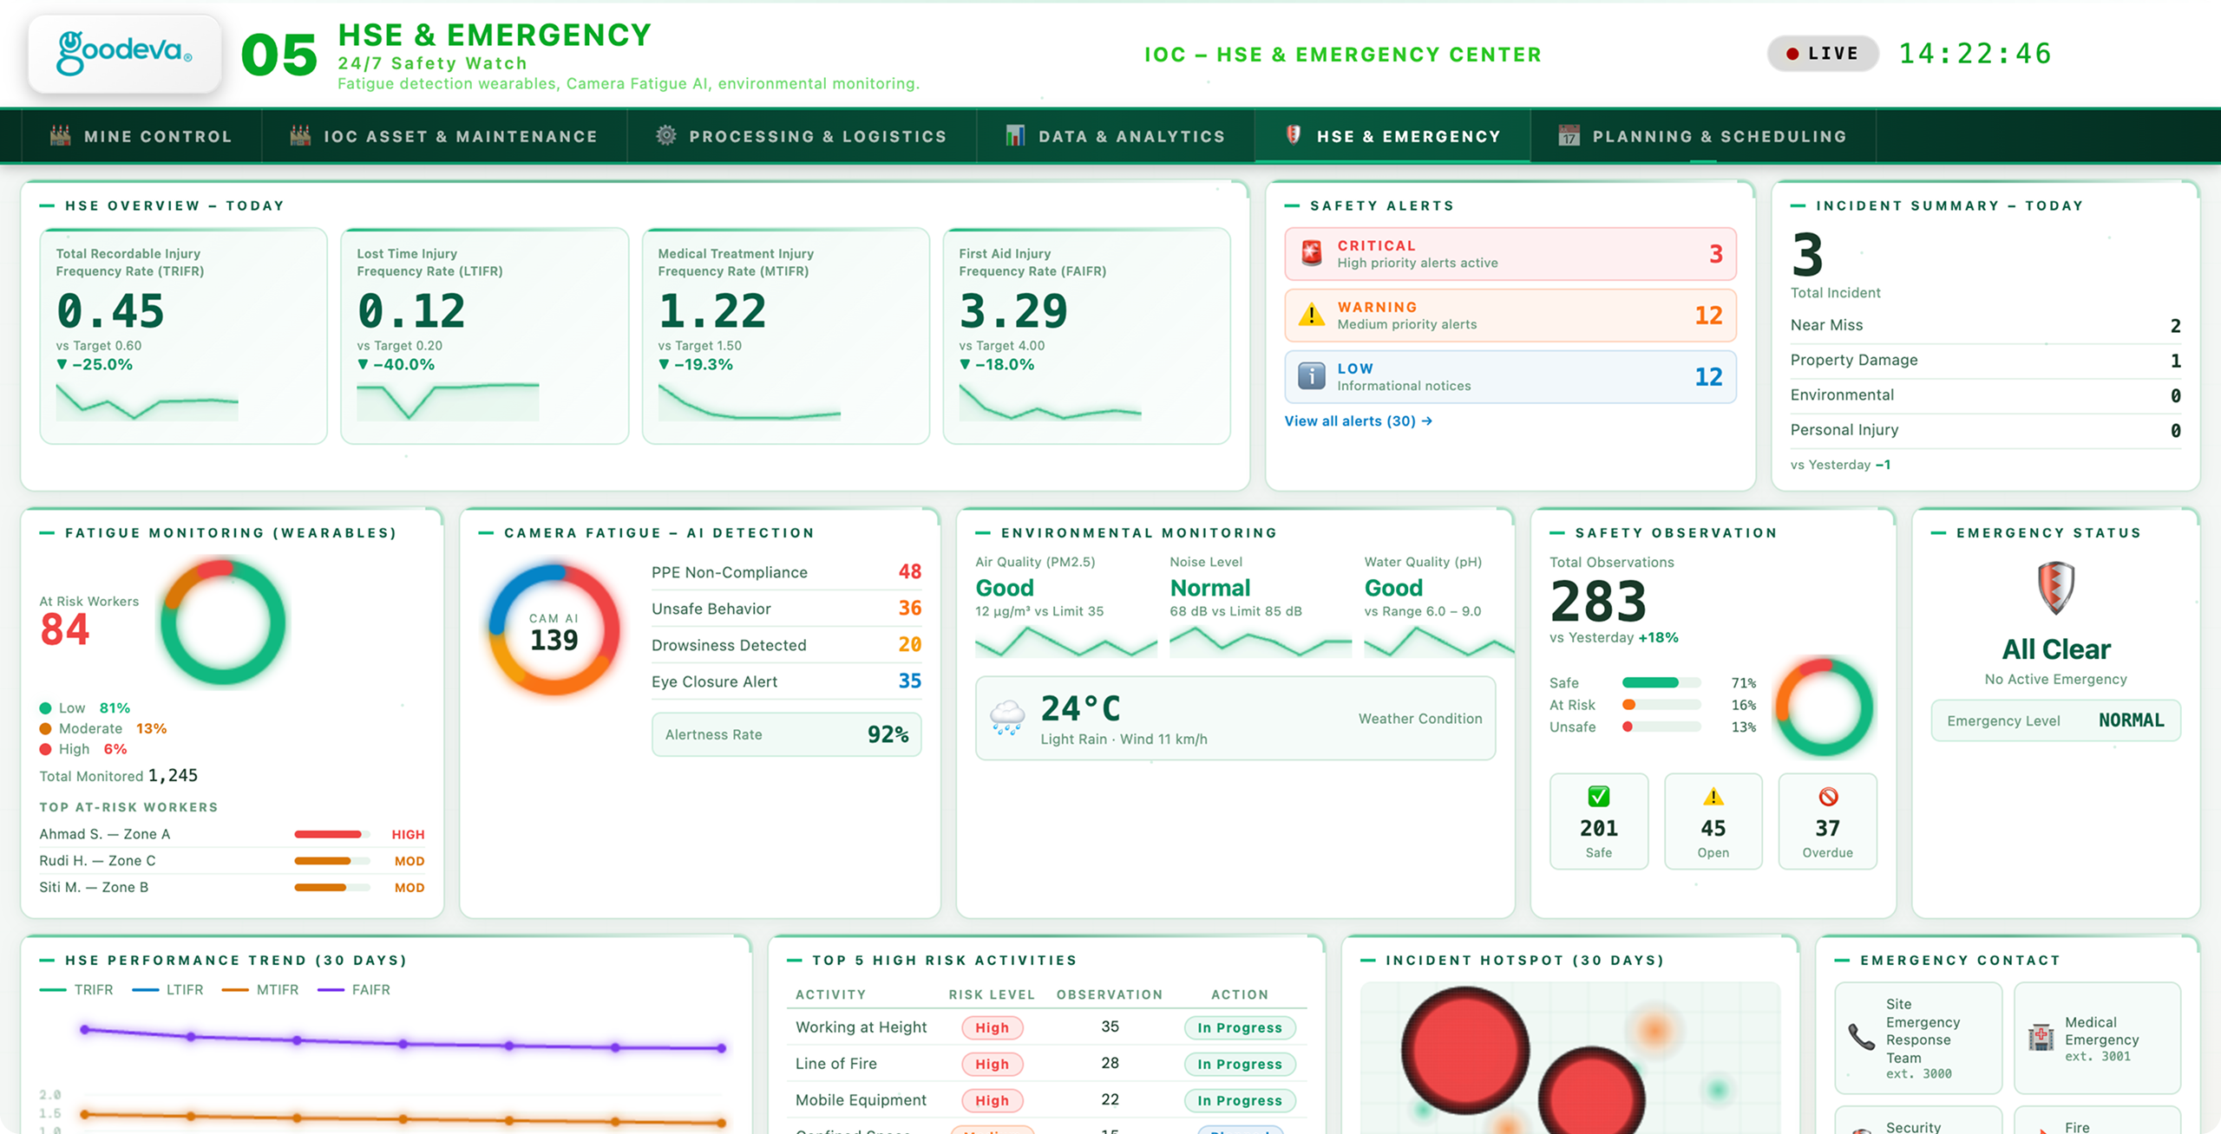
Task: Open View all alerts (30) link
Action: (1358, 420)
